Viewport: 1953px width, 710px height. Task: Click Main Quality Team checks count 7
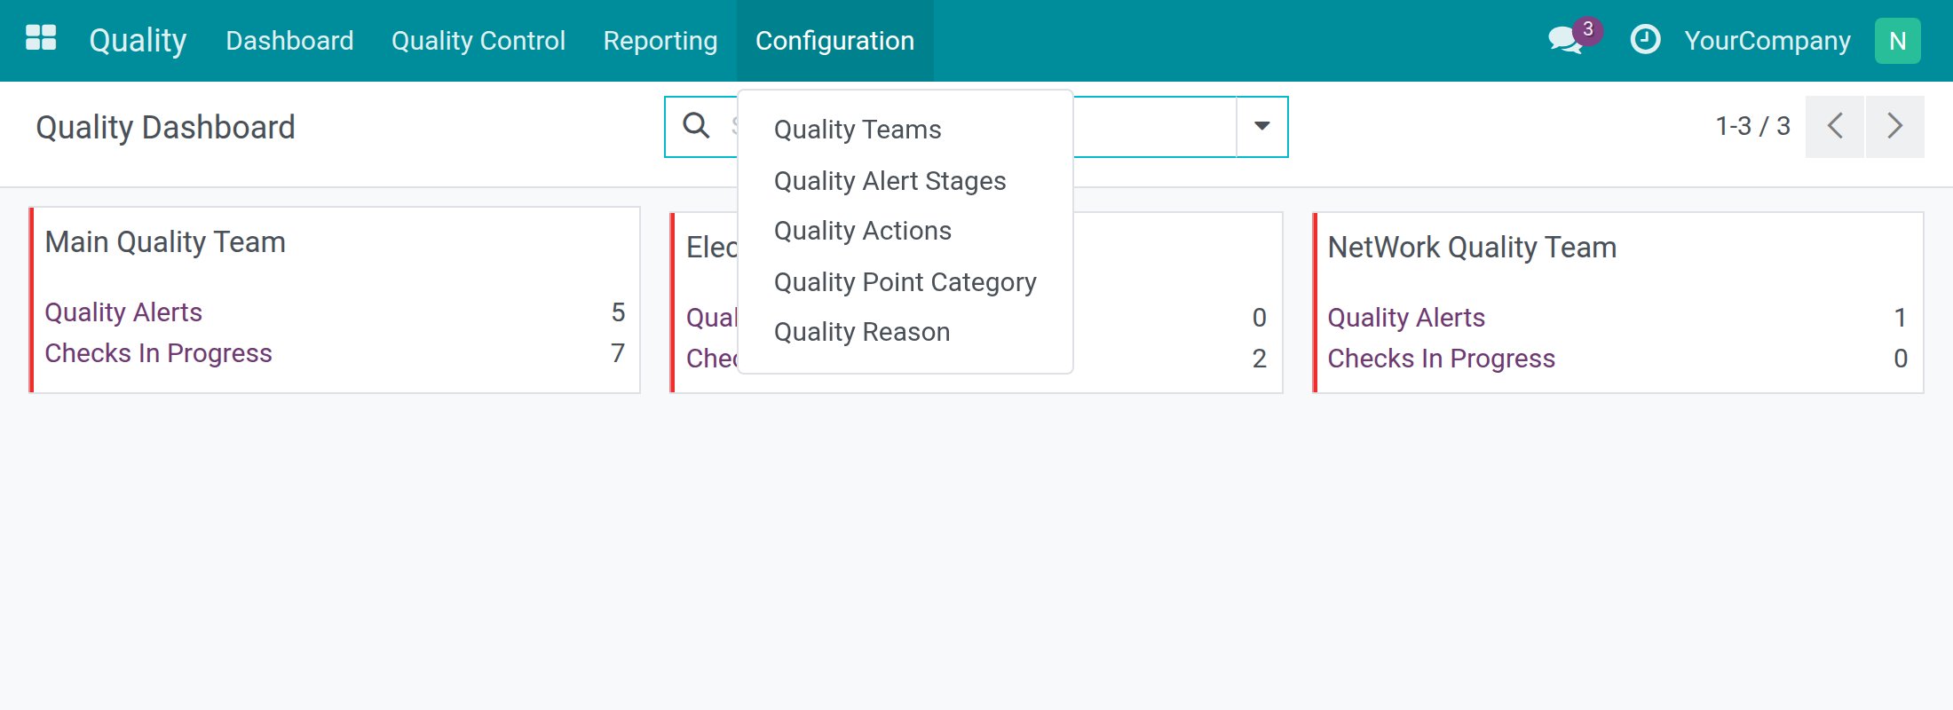coord(618,353)
